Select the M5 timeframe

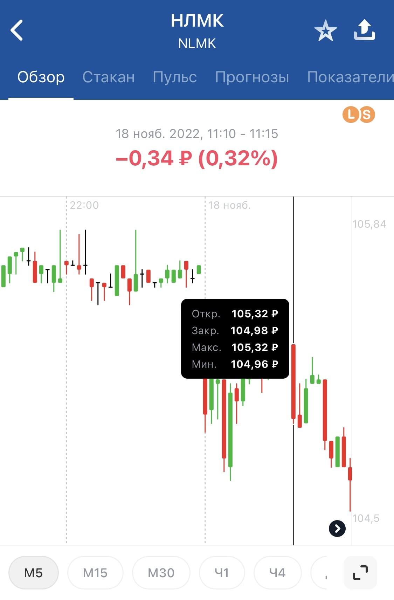pos(34,573)
